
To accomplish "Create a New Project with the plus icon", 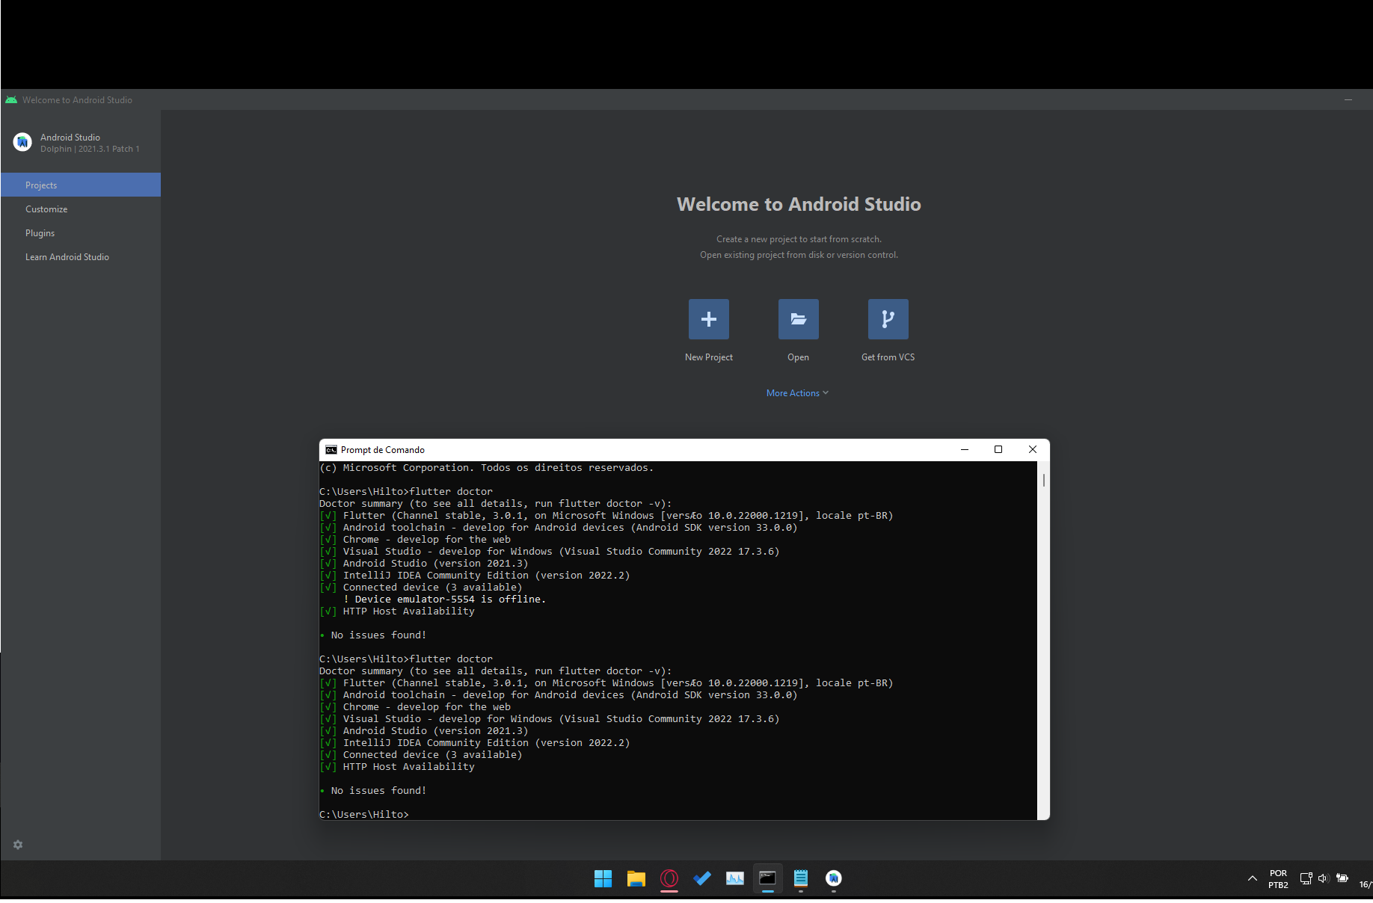I will [x=708, y=319].
